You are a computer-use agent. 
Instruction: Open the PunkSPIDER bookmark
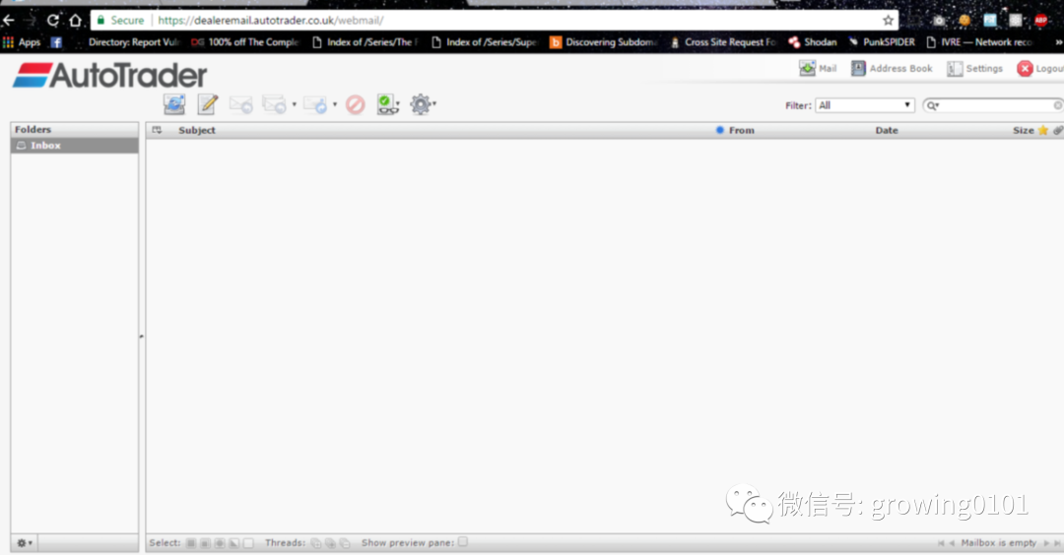(882, 42)
